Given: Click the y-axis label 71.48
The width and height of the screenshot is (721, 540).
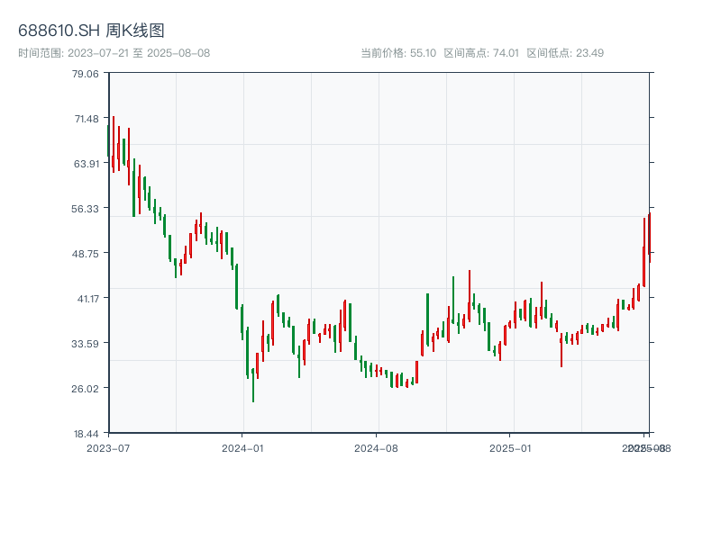Looking at the screenshot, I should pyautogui.click(x=87, y=119).
